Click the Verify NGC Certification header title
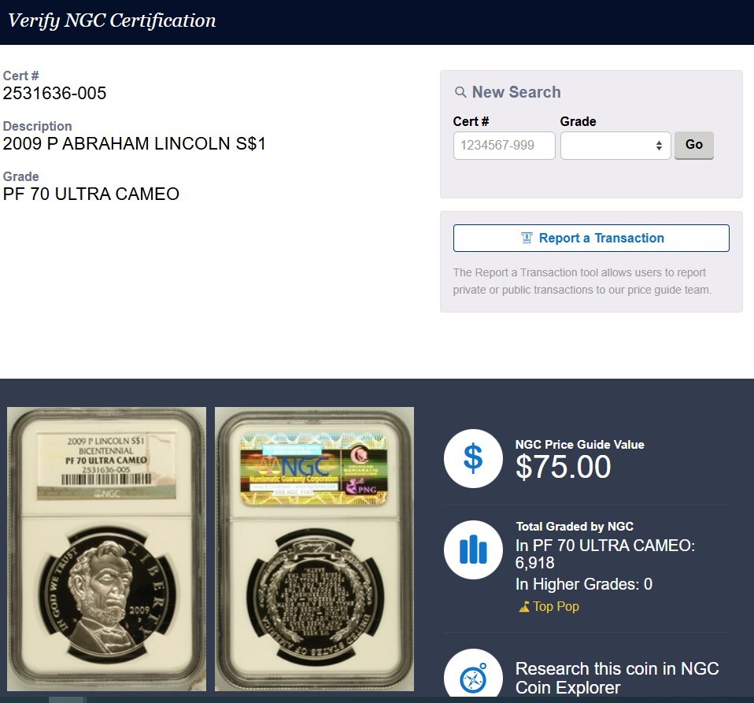754x703 pixels. pos(112,20)
